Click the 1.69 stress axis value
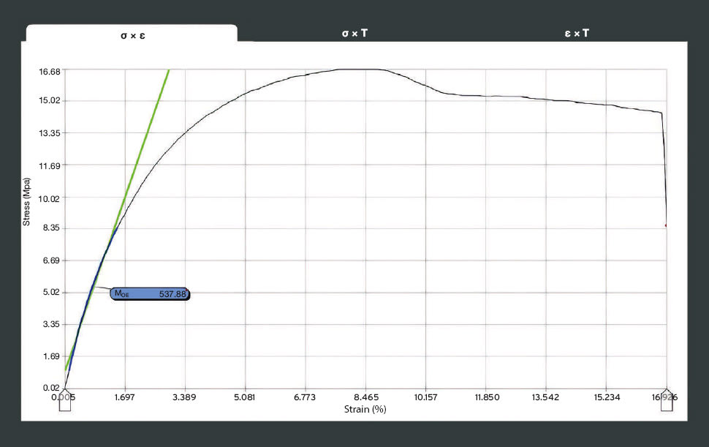 [51, 356]
